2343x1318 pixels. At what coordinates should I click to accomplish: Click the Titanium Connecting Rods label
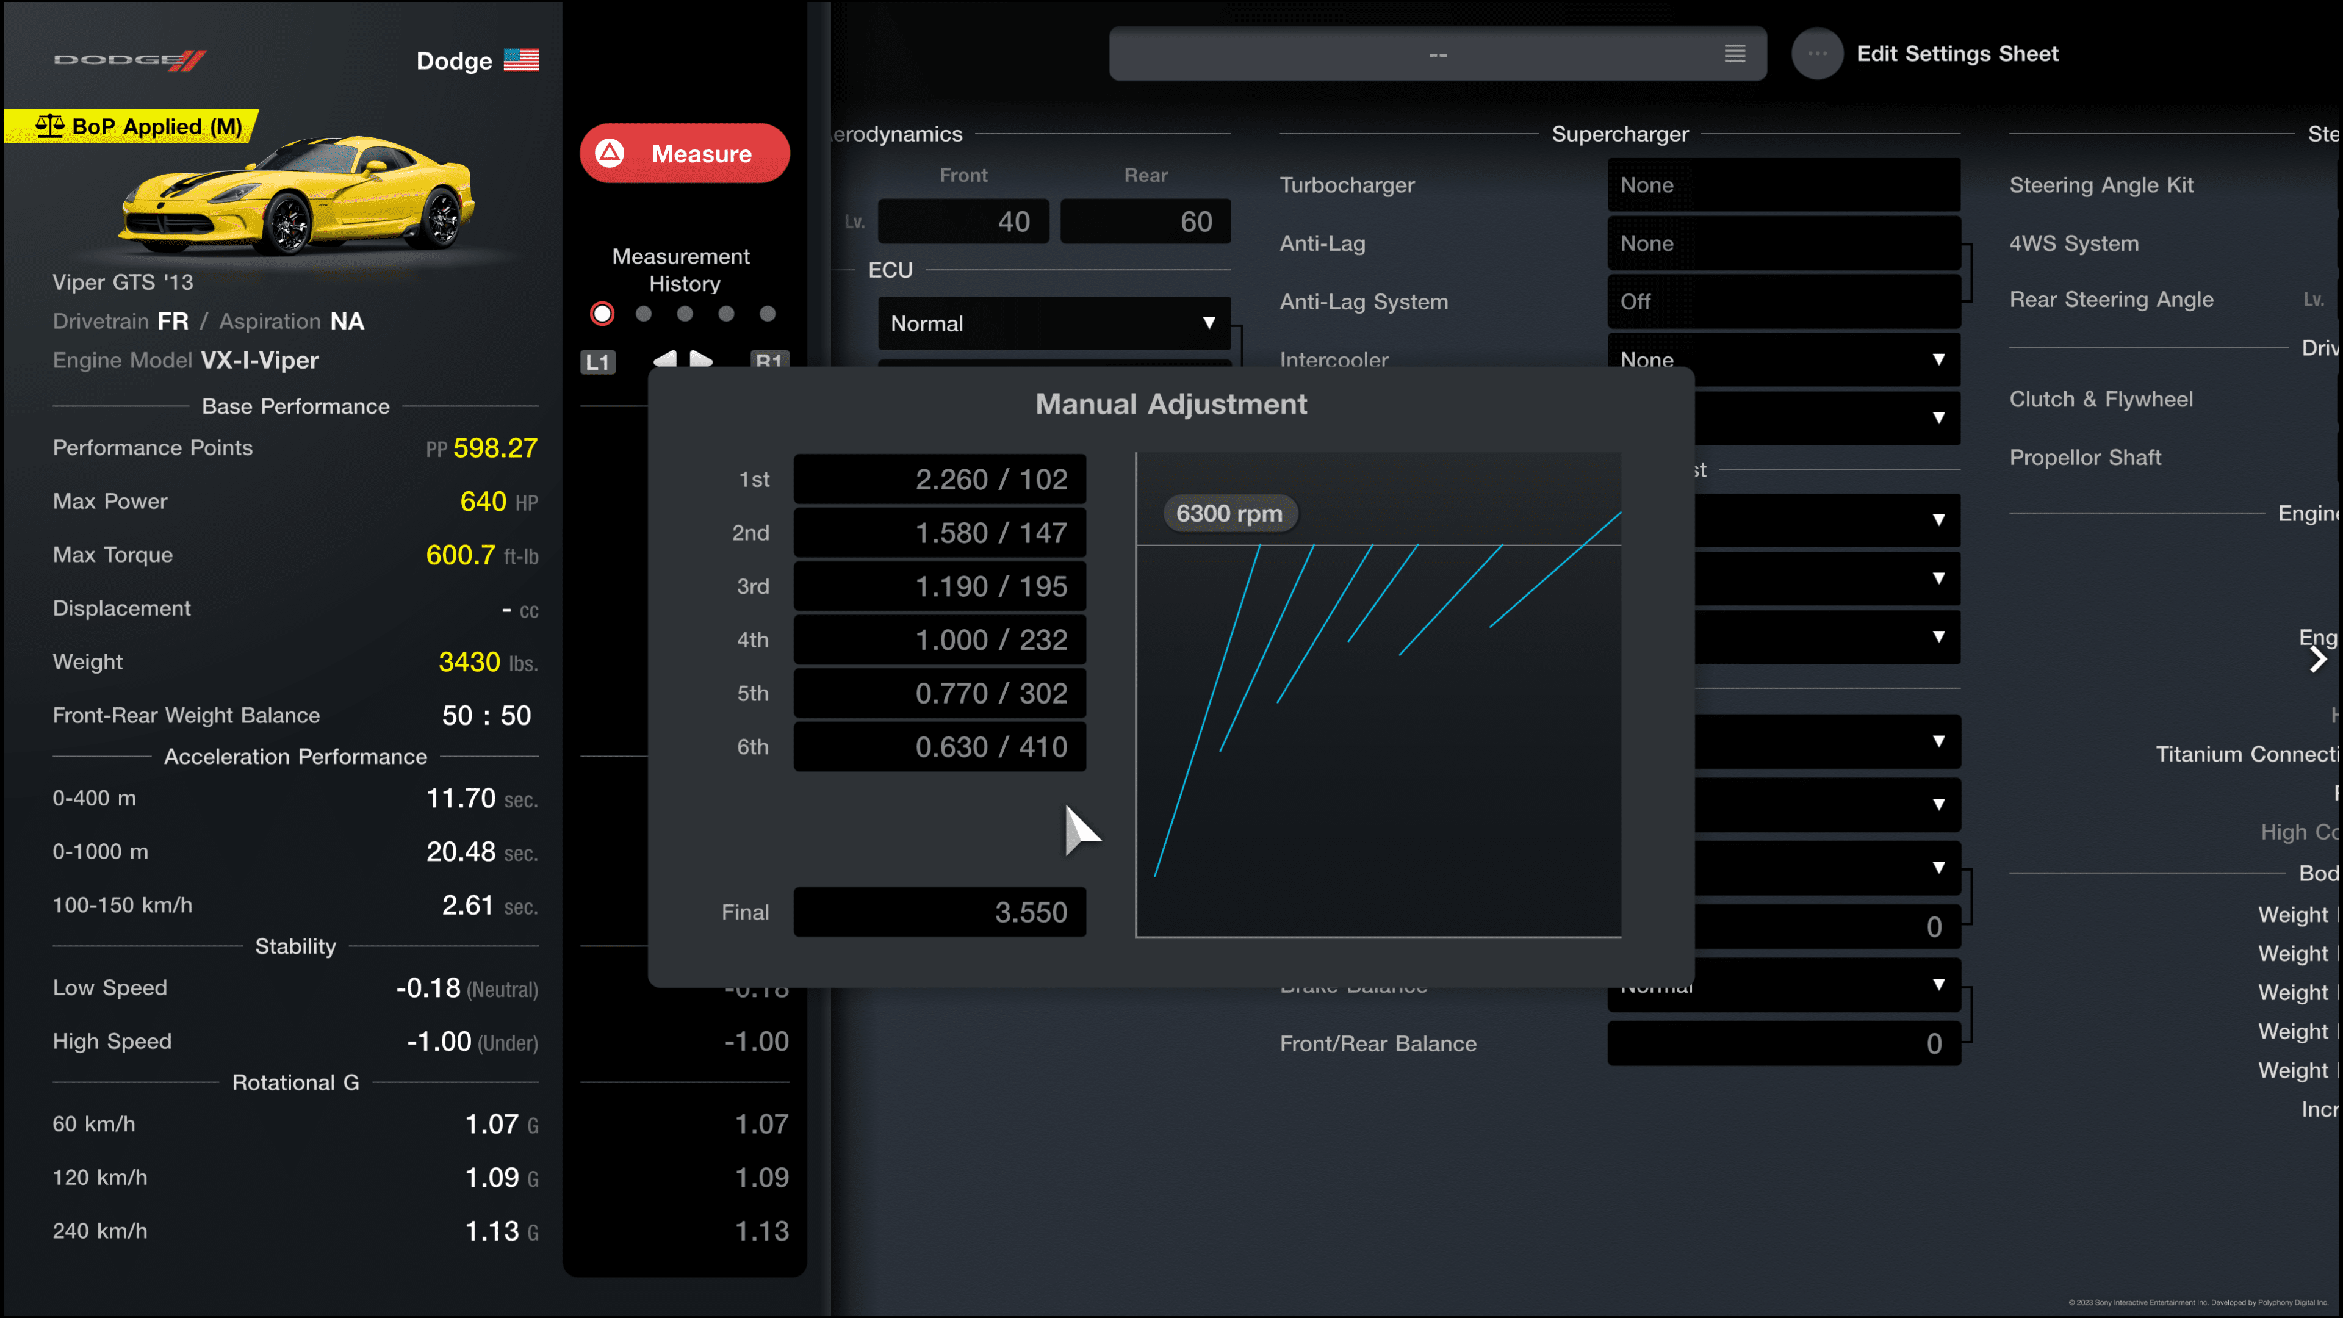[2247, 754]
